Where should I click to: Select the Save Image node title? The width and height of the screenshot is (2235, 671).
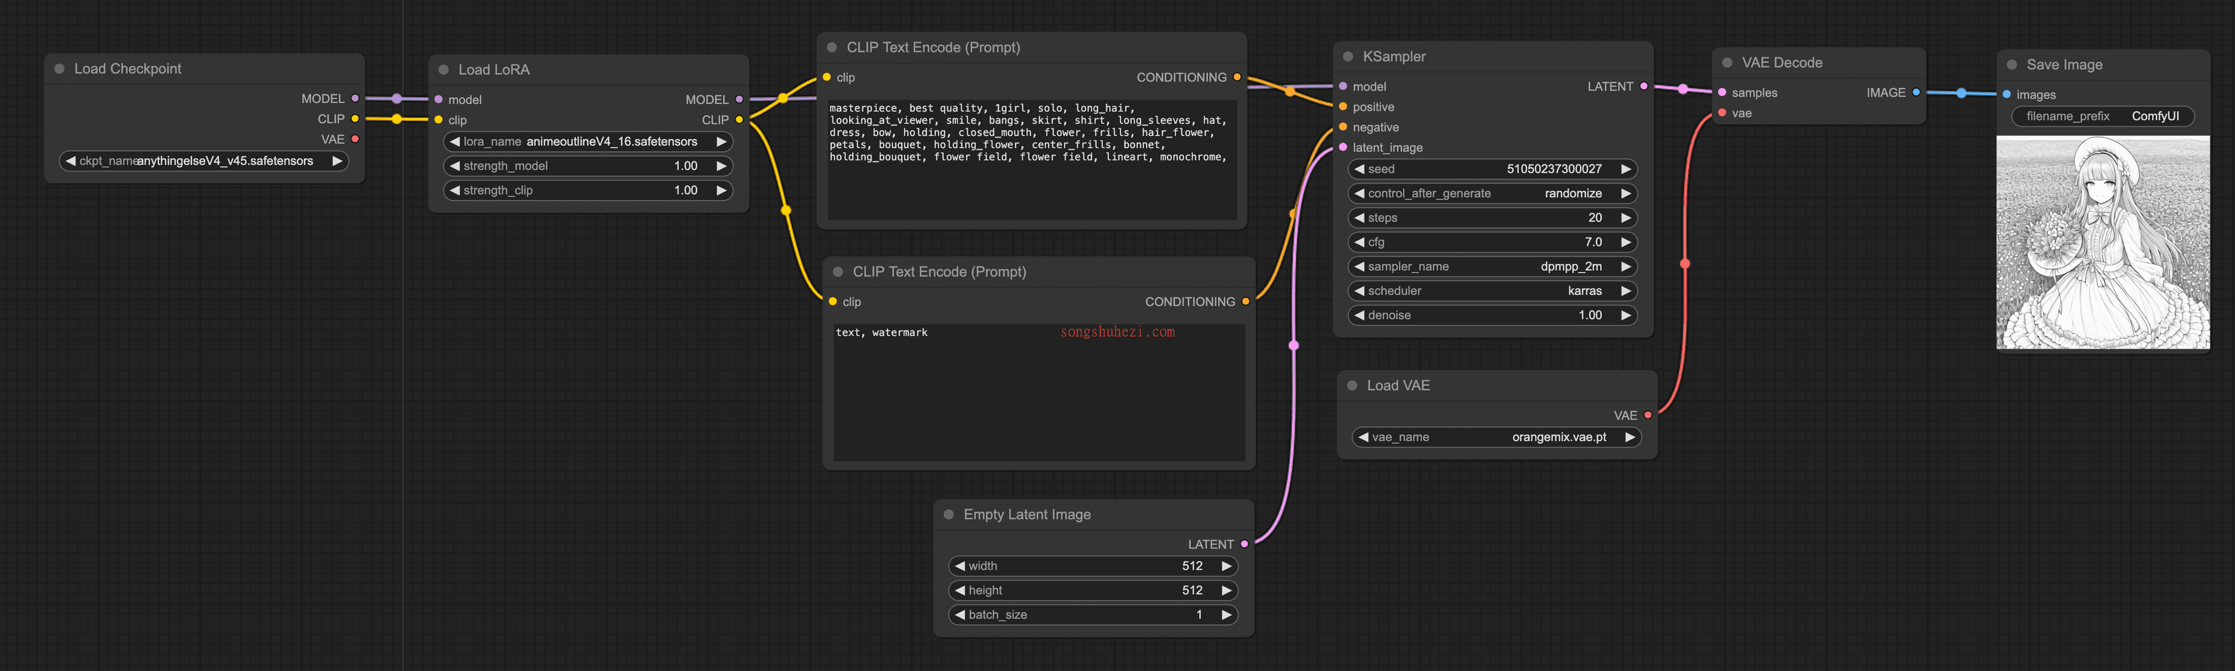[2064, 65]
